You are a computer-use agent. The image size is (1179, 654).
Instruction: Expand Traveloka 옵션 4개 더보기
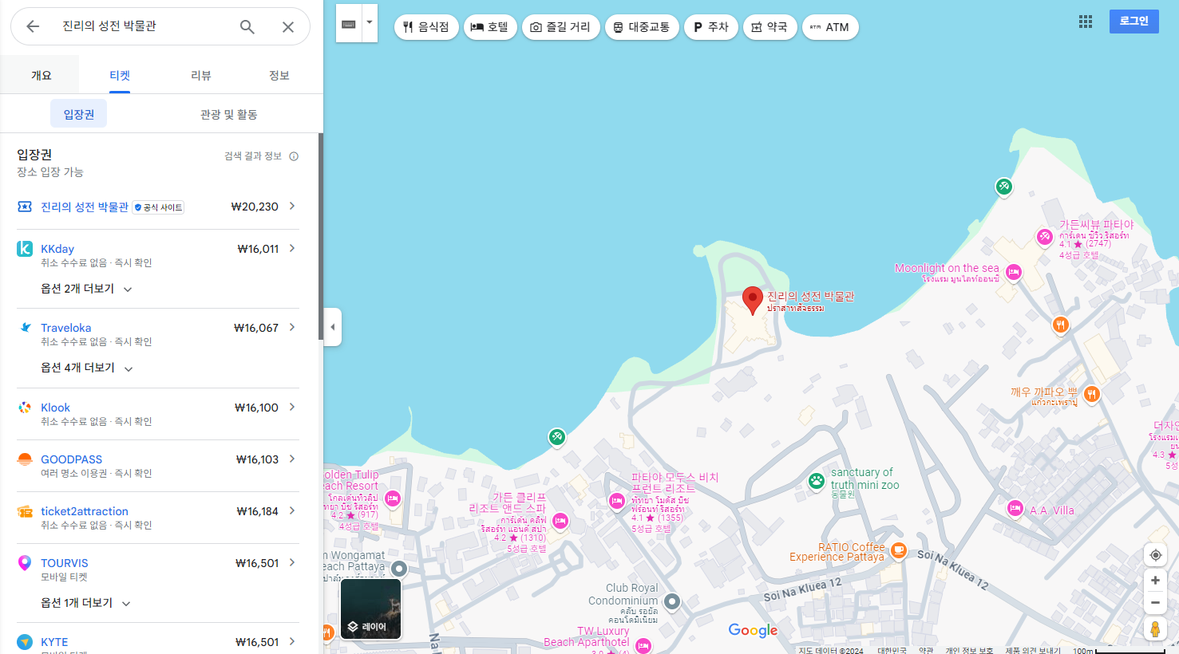coord(86,368)
